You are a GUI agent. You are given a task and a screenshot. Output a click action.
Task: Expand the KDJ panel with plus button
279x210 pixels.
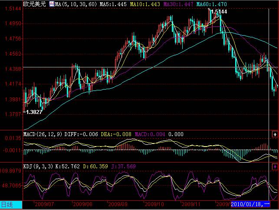(275, 167)
